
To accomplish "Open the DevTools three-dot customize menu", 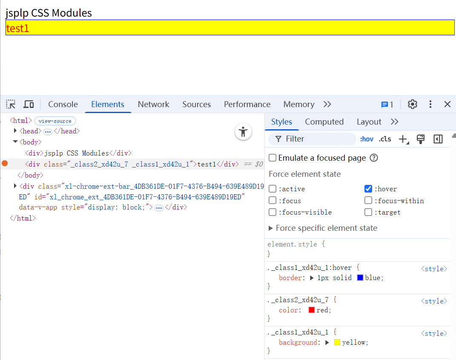I will click(x=430, y=104).
